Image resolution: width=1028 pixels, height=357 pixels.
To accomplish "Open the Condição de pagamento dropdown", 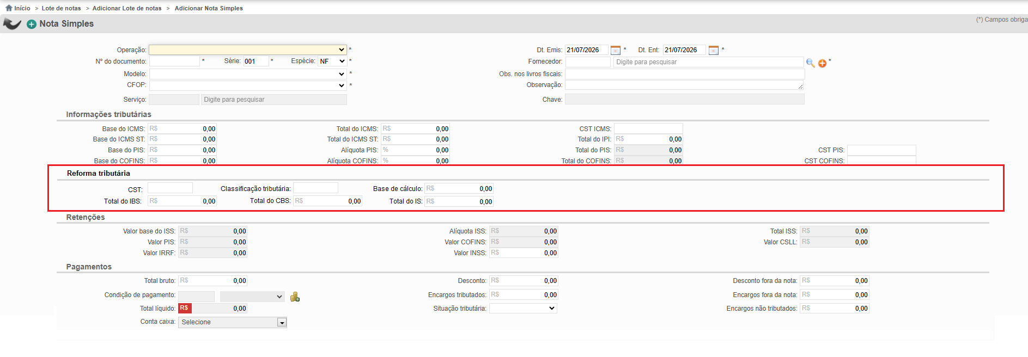I will (x=252, y=297).
